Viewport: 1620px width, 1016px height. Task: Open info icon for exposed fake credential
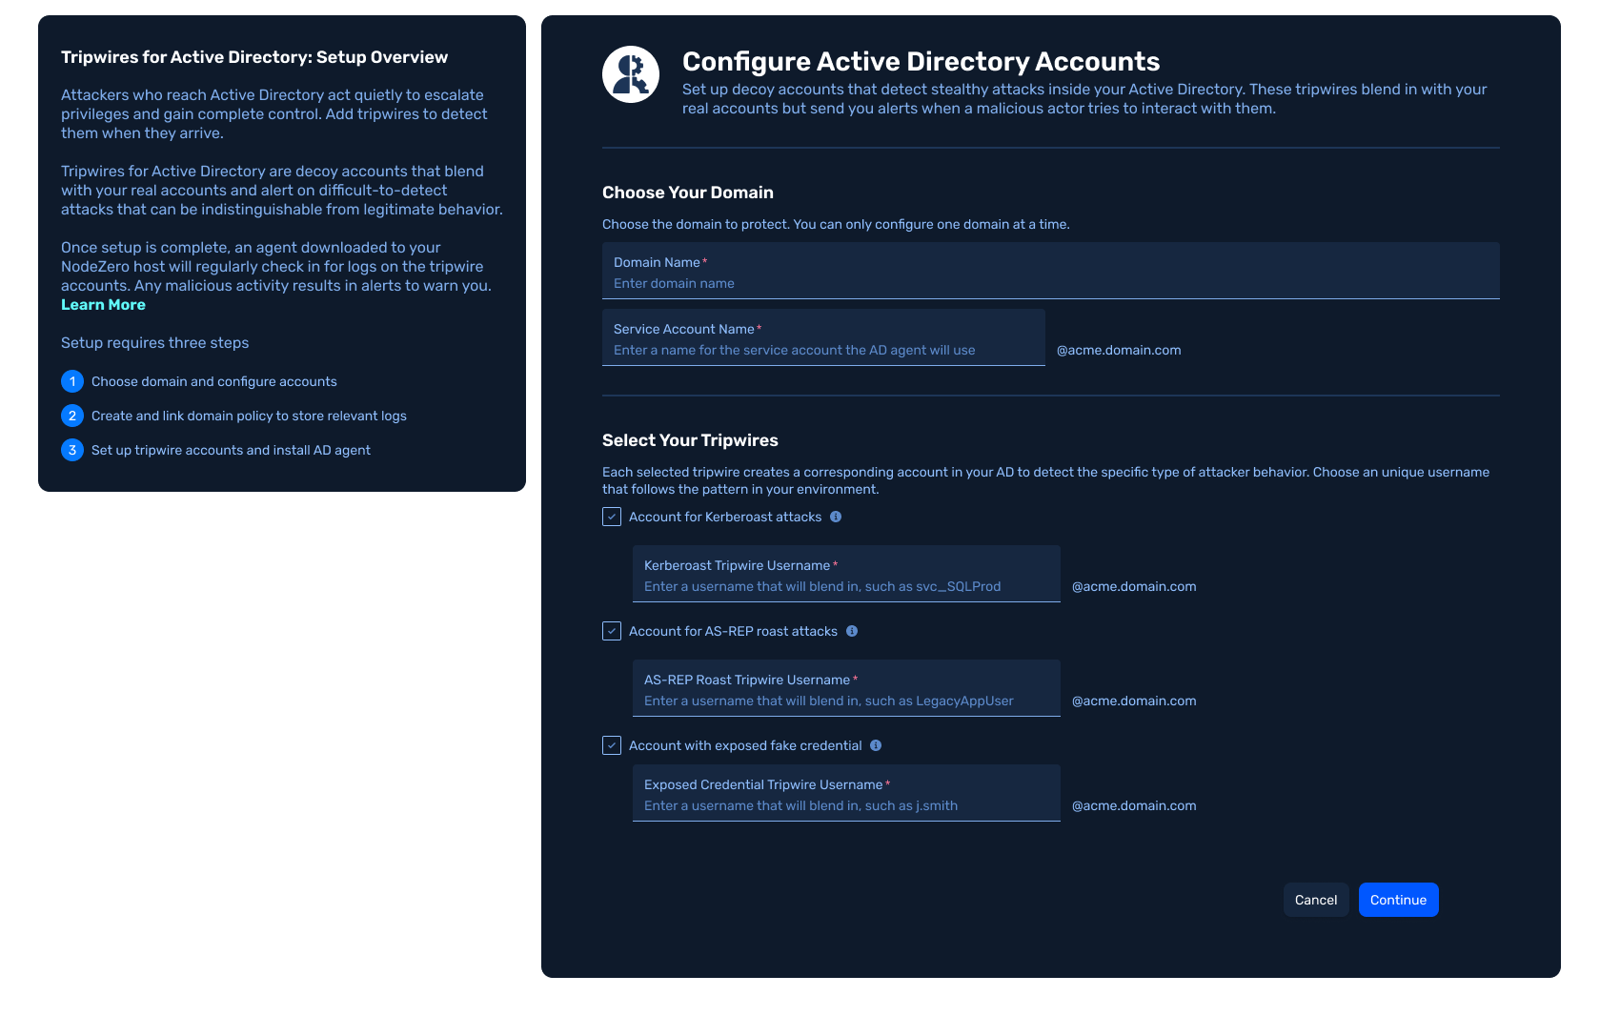click(x=876, y=745)
